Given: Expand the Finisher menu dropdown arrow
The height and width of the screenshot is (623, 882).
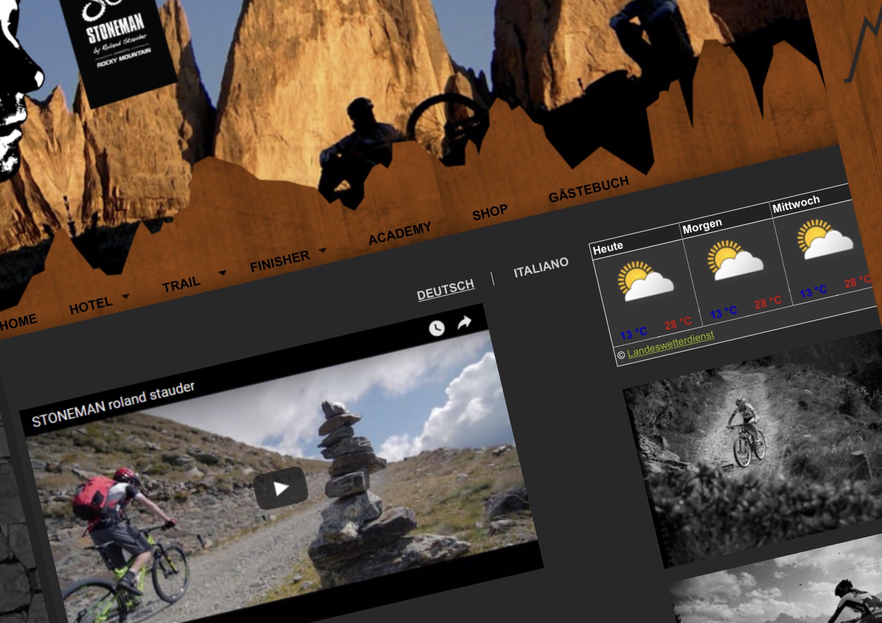Looking at the screenshot, I should click(x=323, y=250).
